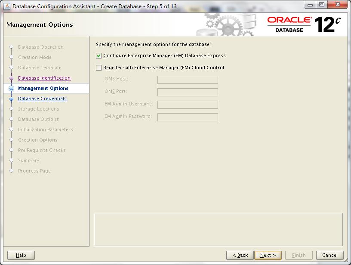Viewport: 351px width, 265px height.
Task: Click the Management Options step bullet icon
Action: coord(12,89)
